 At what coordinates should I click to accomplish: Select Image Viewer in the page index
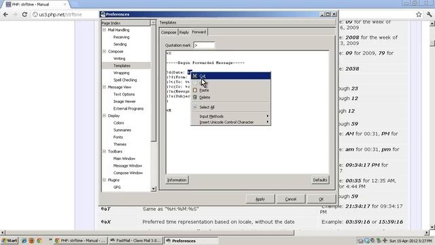pyautogui.click(x=124, y=101)
